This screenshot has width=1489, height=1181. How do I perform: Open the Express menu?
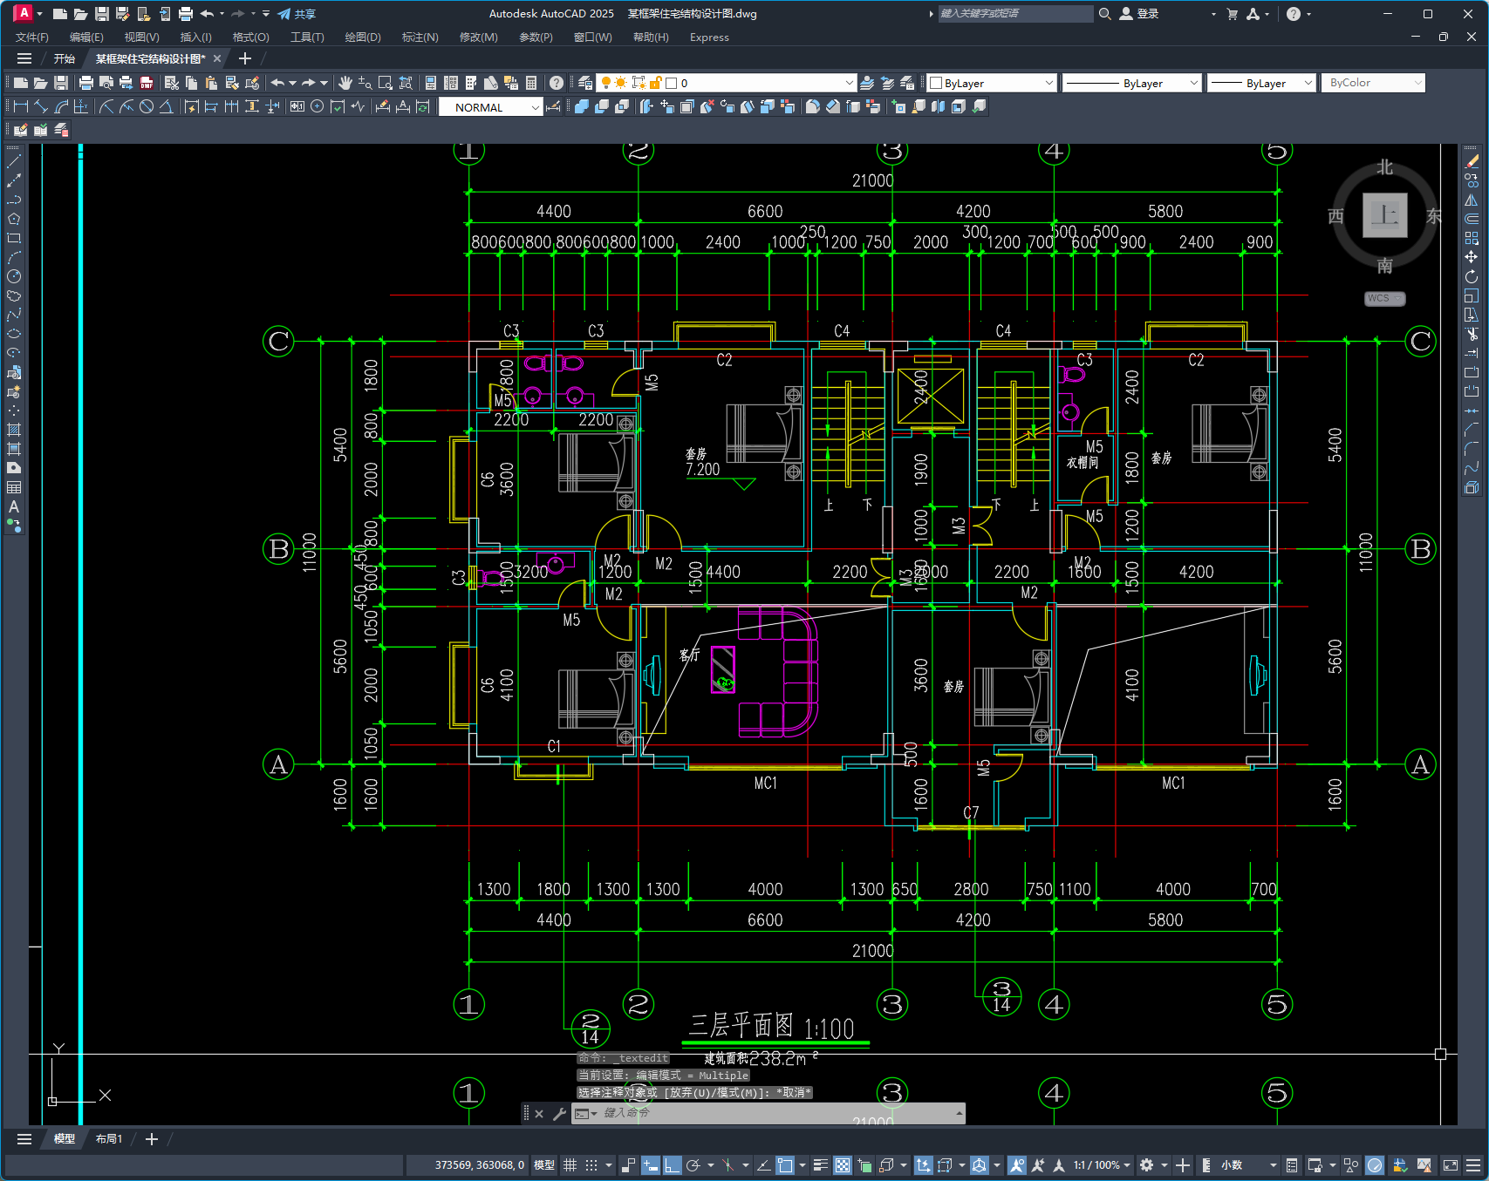[709, 37]
